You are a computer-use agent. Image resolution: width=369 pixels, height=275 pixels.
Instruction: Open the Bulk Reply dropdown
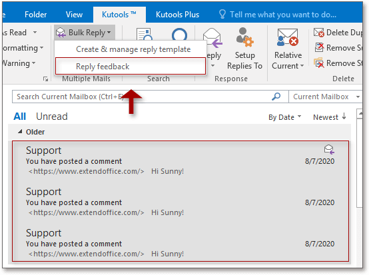(85, 33)
